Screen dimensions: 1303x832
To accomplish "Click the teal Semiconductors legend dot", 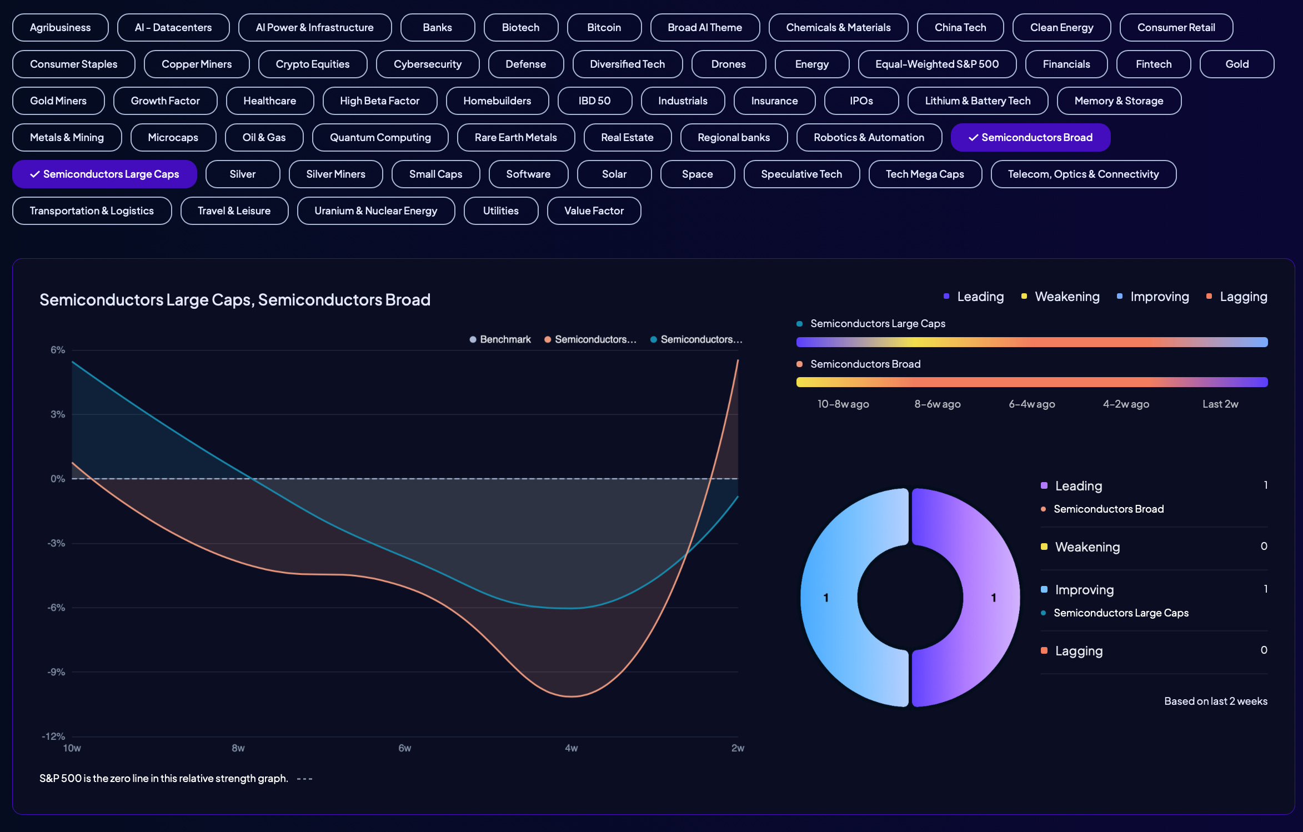I will coord(654,339).
